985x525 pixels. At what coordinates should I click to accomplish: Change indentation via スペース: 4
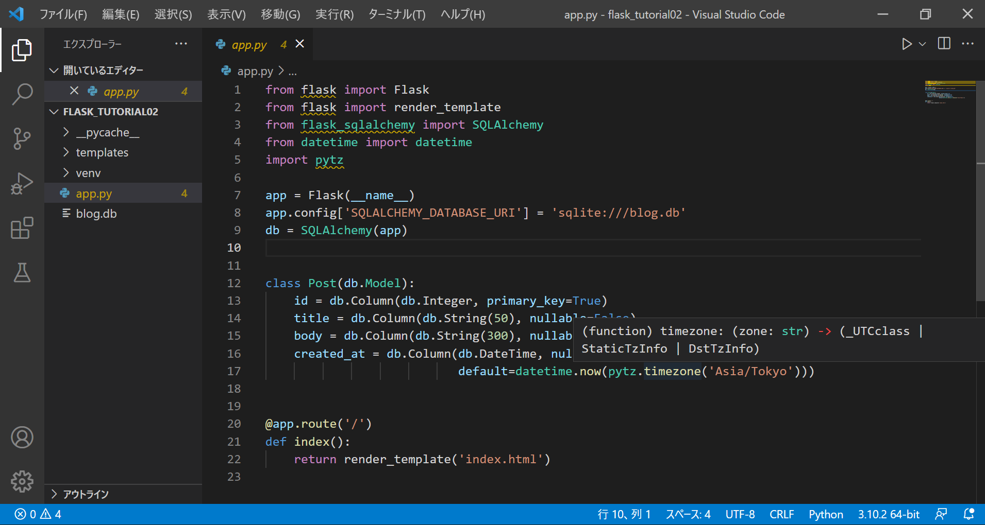[x=688, y=514]
